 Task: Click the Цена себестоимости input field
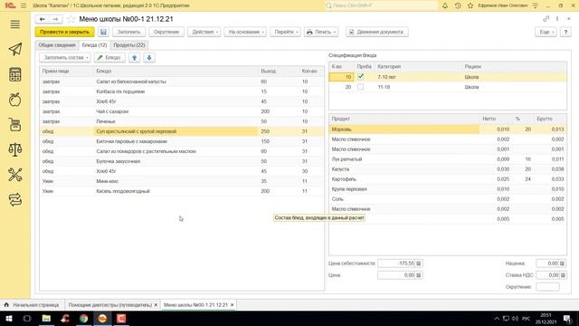pos(396,264)
